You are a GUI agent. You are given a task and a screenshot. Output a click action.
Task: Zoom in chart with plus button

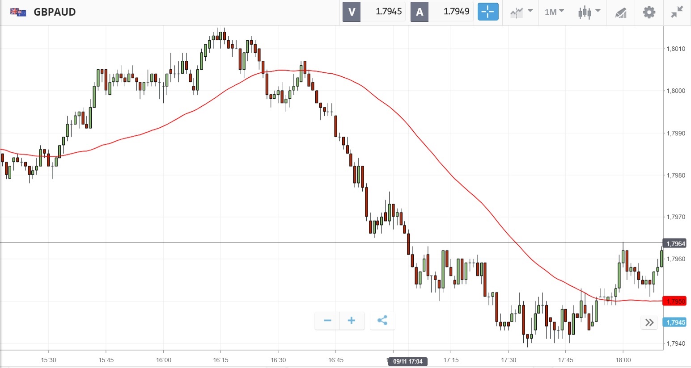point(352,320)
